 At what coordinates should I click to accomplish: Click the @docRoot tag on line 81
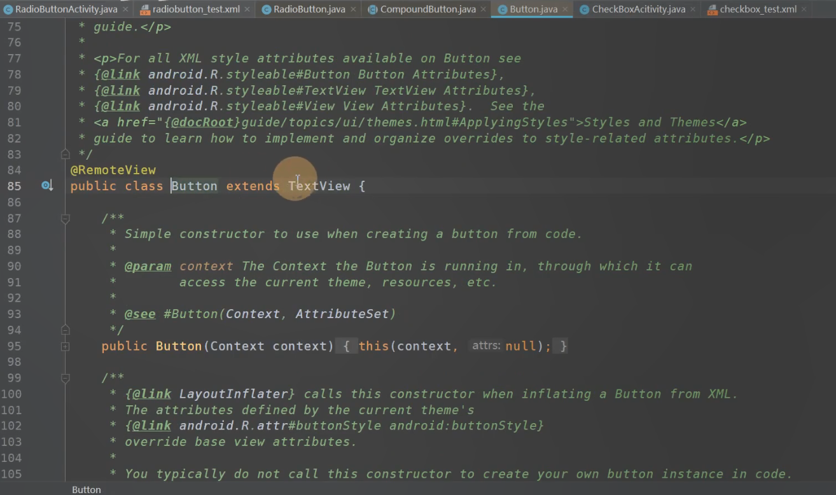point(202,122)
